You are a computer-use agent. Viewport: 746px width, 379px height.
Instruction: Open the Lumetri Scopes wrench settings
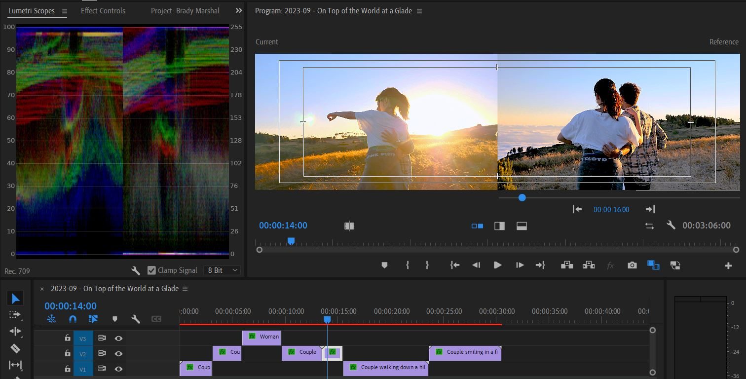pos(136,270)
